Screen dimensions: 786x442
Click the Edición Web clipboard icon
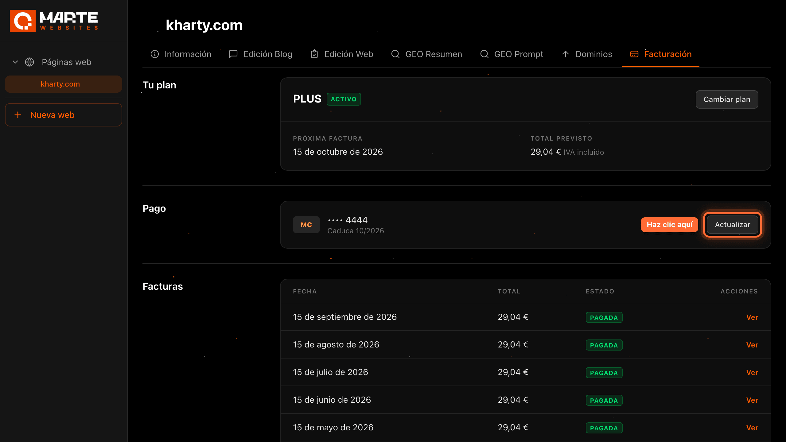(314, 54)
